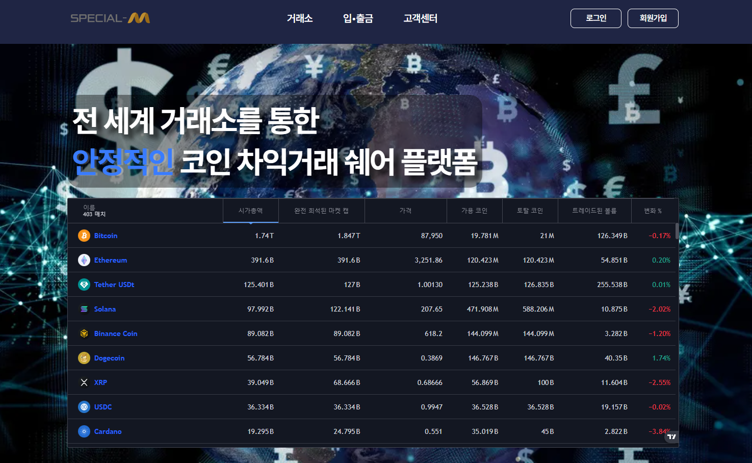Sort by 가용 코인 column header
Viewport: 752px width, 463px height.
(475, 211)
